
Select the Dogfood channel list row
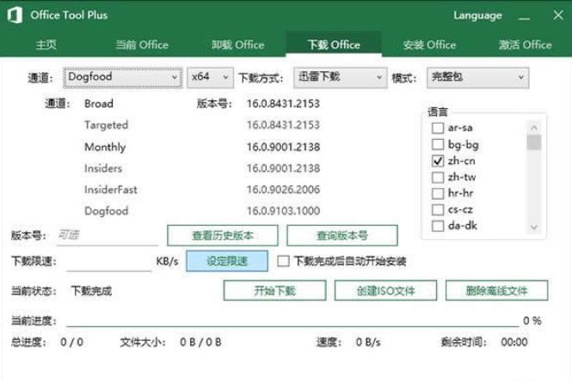106,211
